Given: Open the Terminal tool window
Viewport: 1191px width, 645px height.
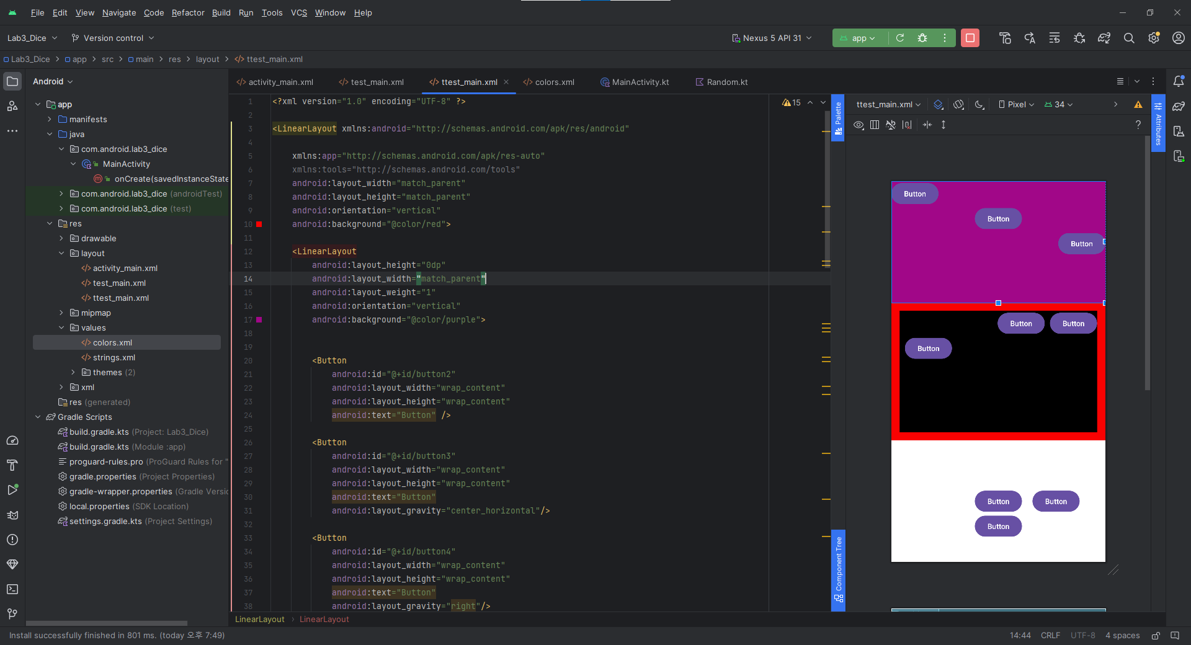Looking at the screenshot, I should pyautogui.click(x=12, y=589).
